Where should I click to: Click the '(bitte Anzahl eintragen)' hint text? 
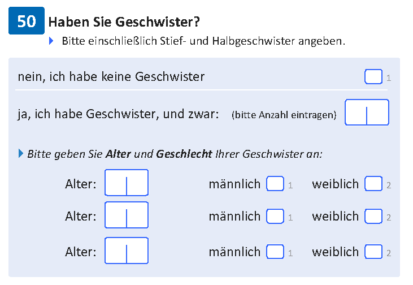click(x=284, y=115)
